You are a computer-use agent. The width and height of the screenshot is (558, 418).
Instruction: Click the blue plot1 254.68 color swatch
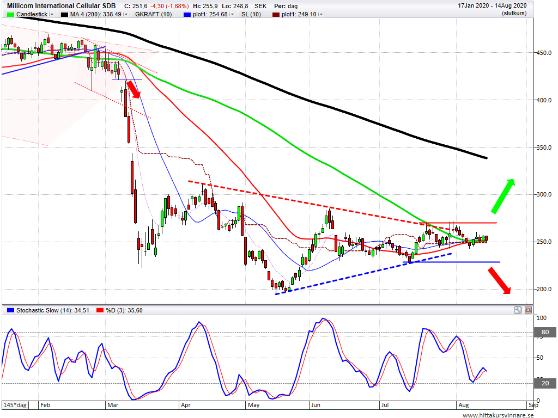click(187, 15)
